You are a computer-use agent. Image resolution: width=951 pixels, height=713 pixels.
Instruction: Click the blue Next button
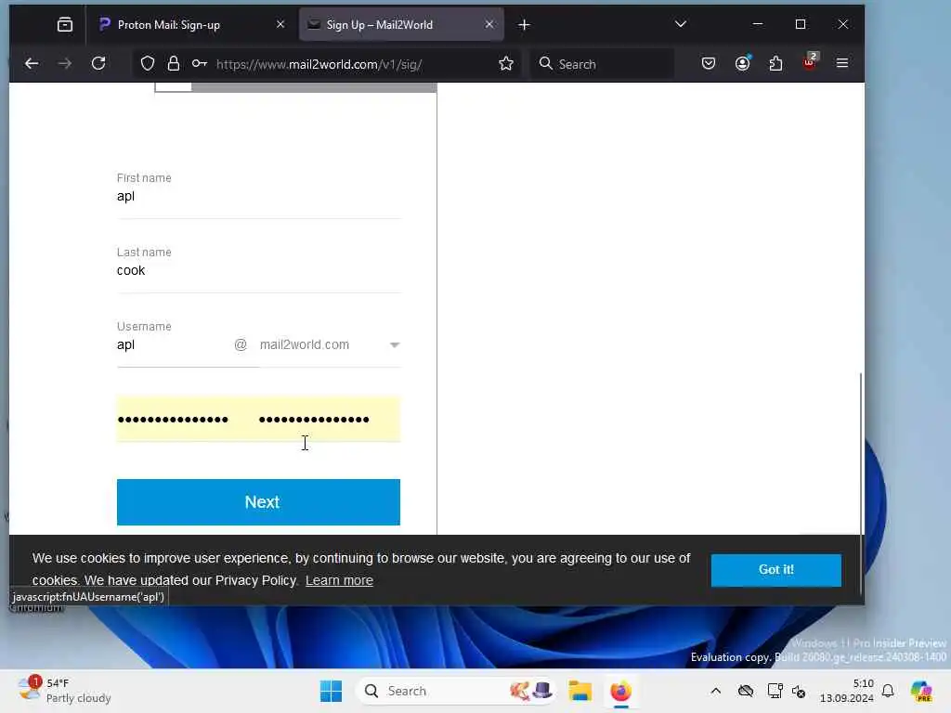tap(258, 502)
